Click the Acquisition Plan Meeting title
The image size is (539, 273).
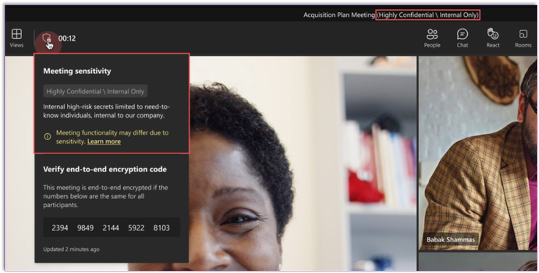point(339,15)
